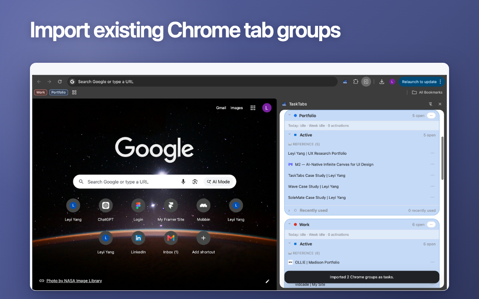The image size is (479, 299).
Task: Open Google account avatar on page
Action: tap(266, 108)
